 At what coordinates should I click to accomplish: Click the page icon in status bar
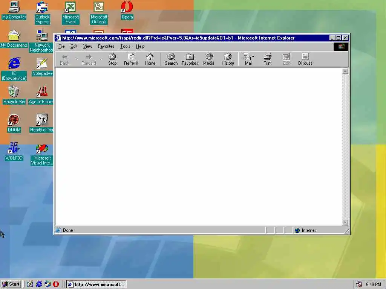pyautogui.click(x=58, y=230)
